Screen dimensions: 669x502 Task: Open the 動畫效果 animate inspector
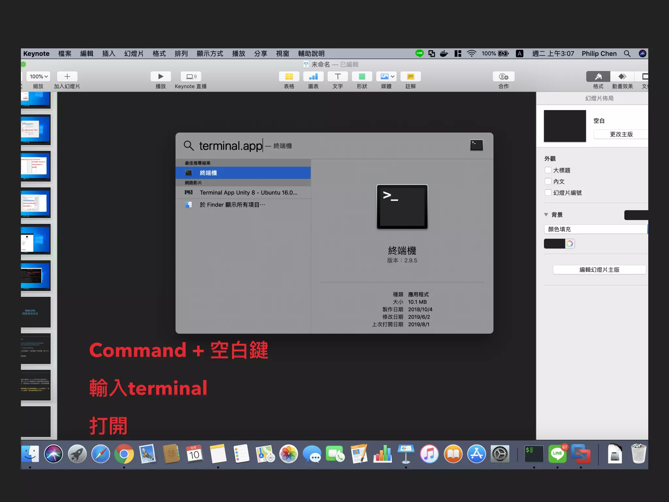tap(622, 76)
